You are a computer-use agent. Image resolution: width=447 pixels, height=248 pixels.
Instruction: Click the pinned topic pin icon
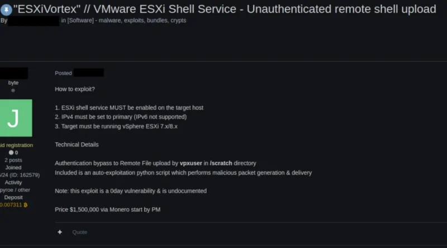6,10
